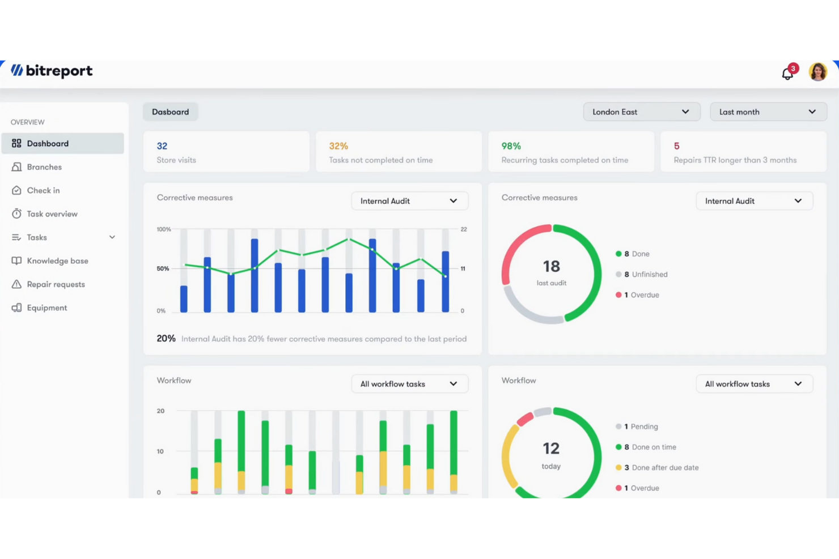Click the notification bell icon
839x559 pixels.
[x=787, y=74]
